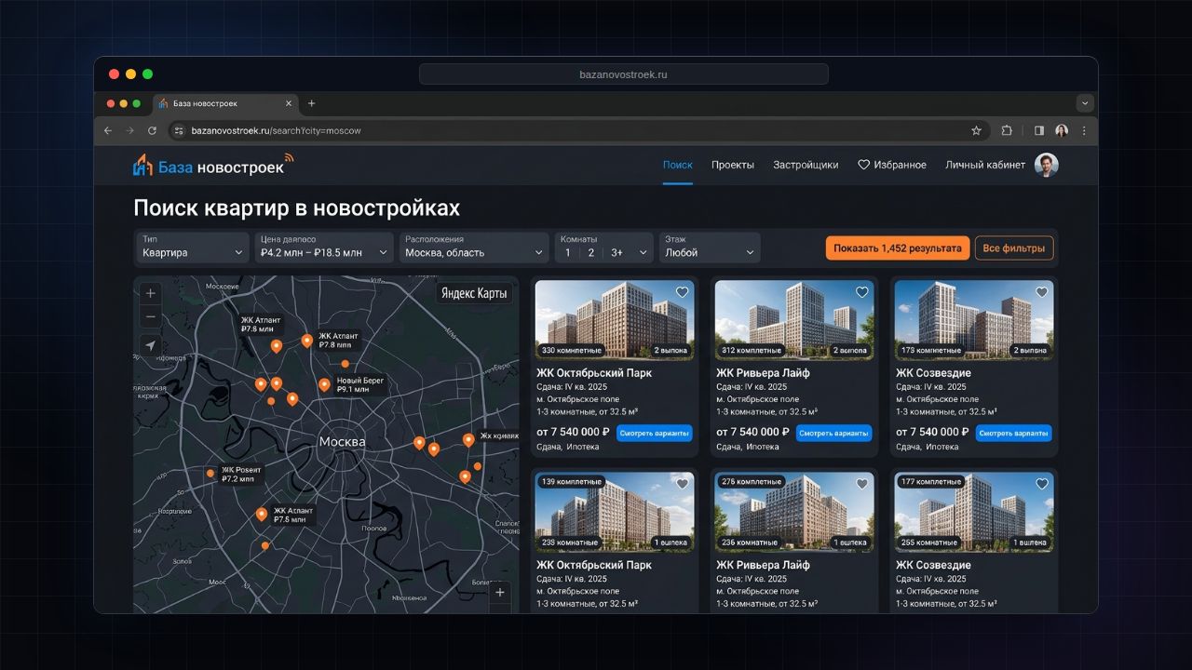This screenshot has width=1192, height=670.
Task: Open the building photo with the 177 badge
Action: click(x=974, y=512)
